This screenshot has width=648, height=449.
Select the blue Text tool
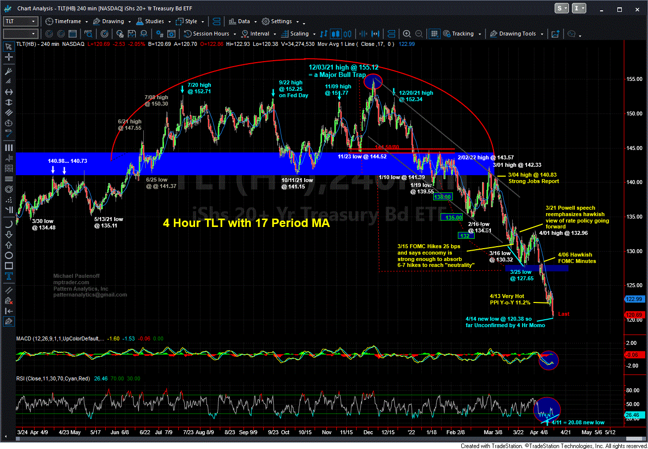(8, 277)
